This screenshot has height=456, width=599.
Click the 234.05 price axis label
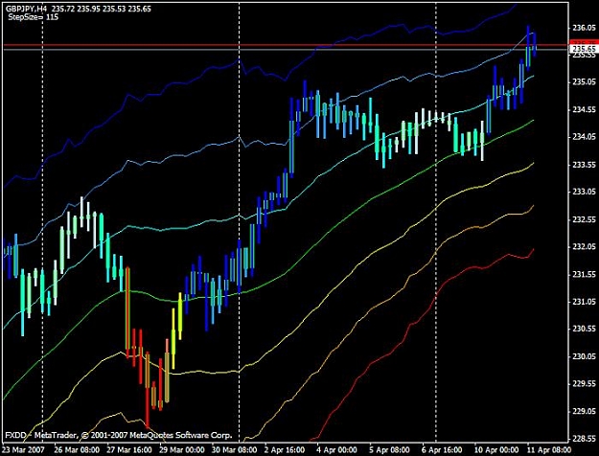(x=584, y=137)
